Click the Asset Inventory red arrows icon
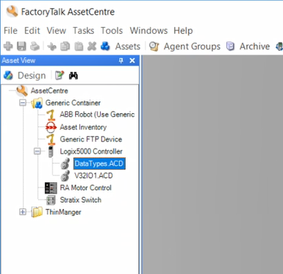The image size is (283, 274). point(51,127)
